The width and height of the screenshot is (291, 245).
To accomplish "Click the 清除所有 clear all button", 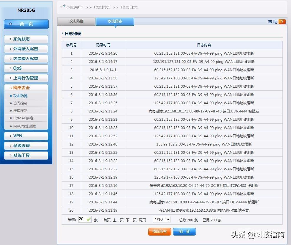I will pos(160,232).
